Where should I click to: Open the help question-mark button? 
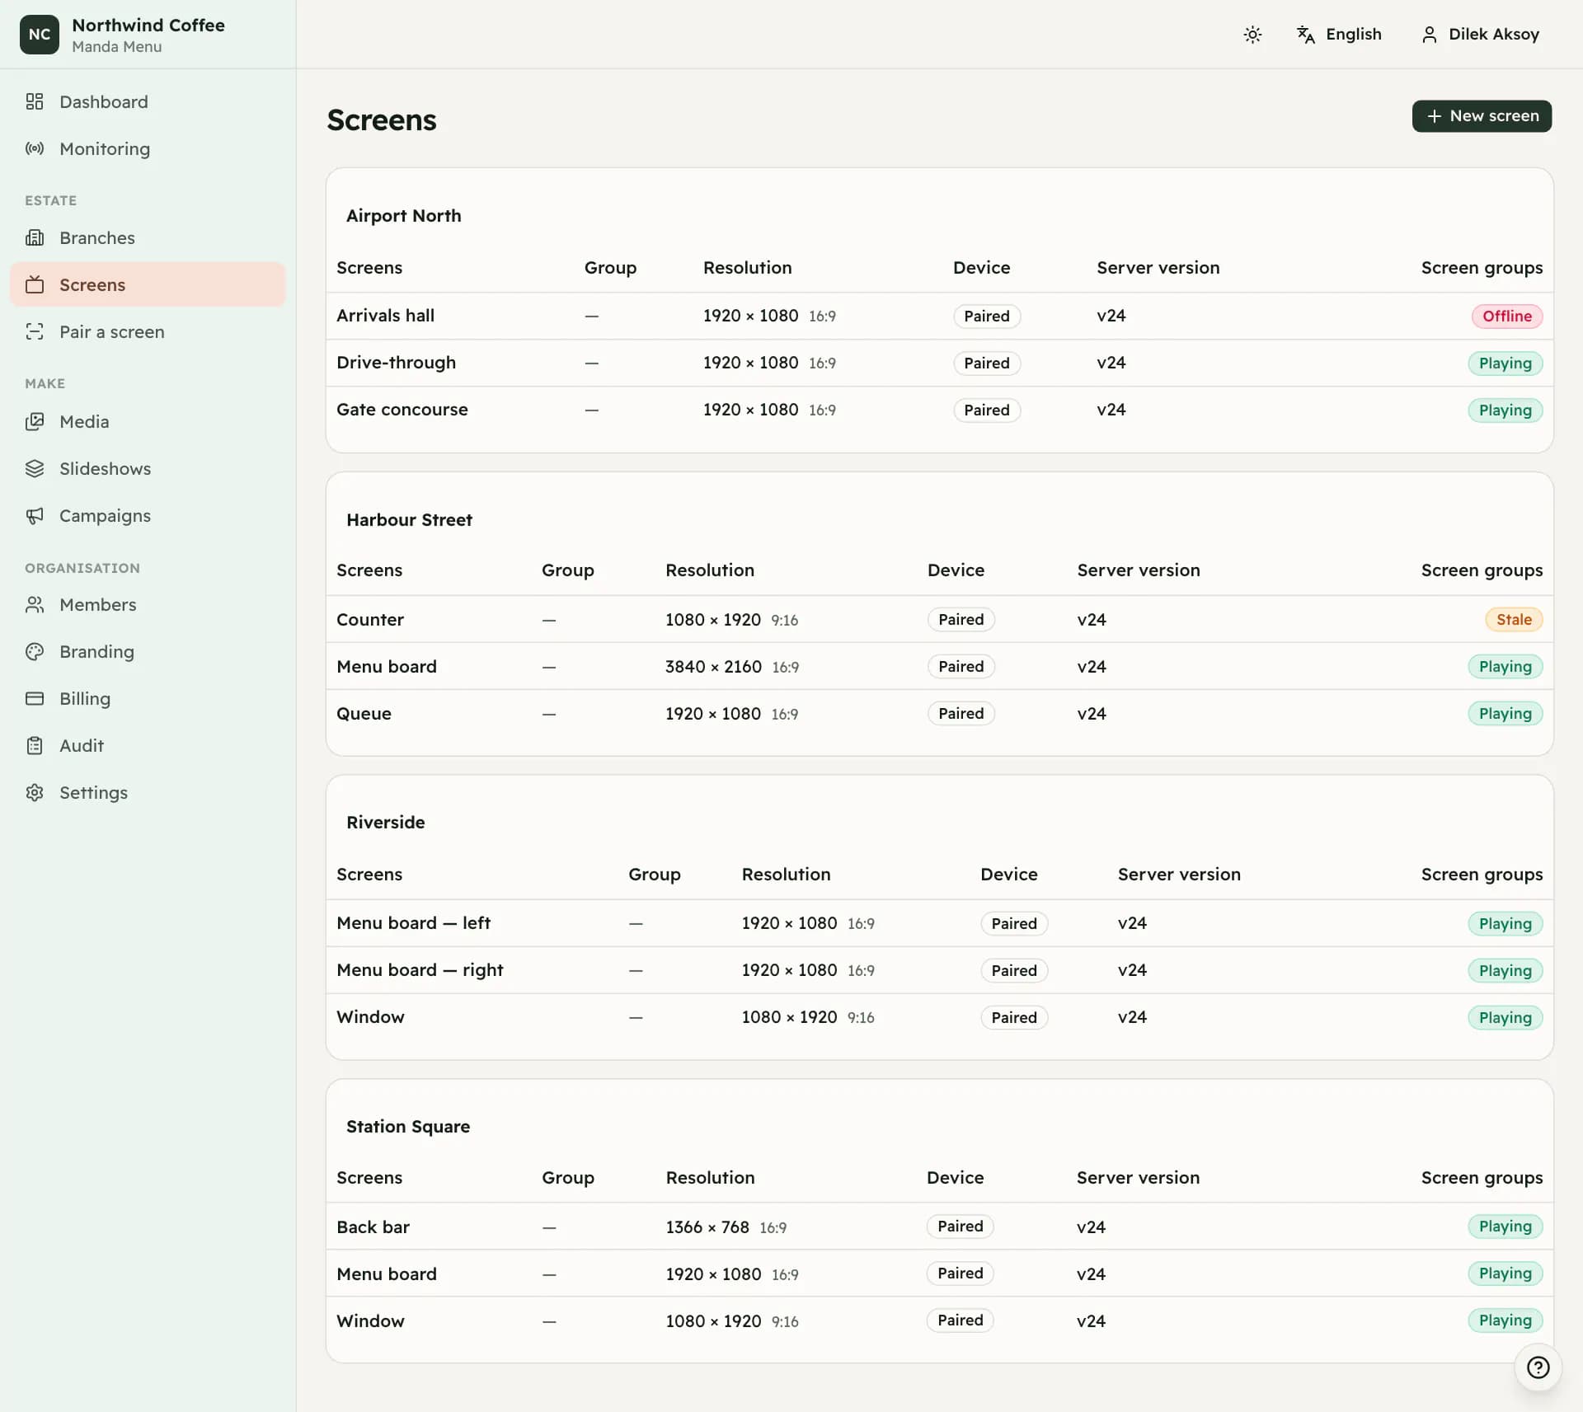(x=1538, y=1367)
